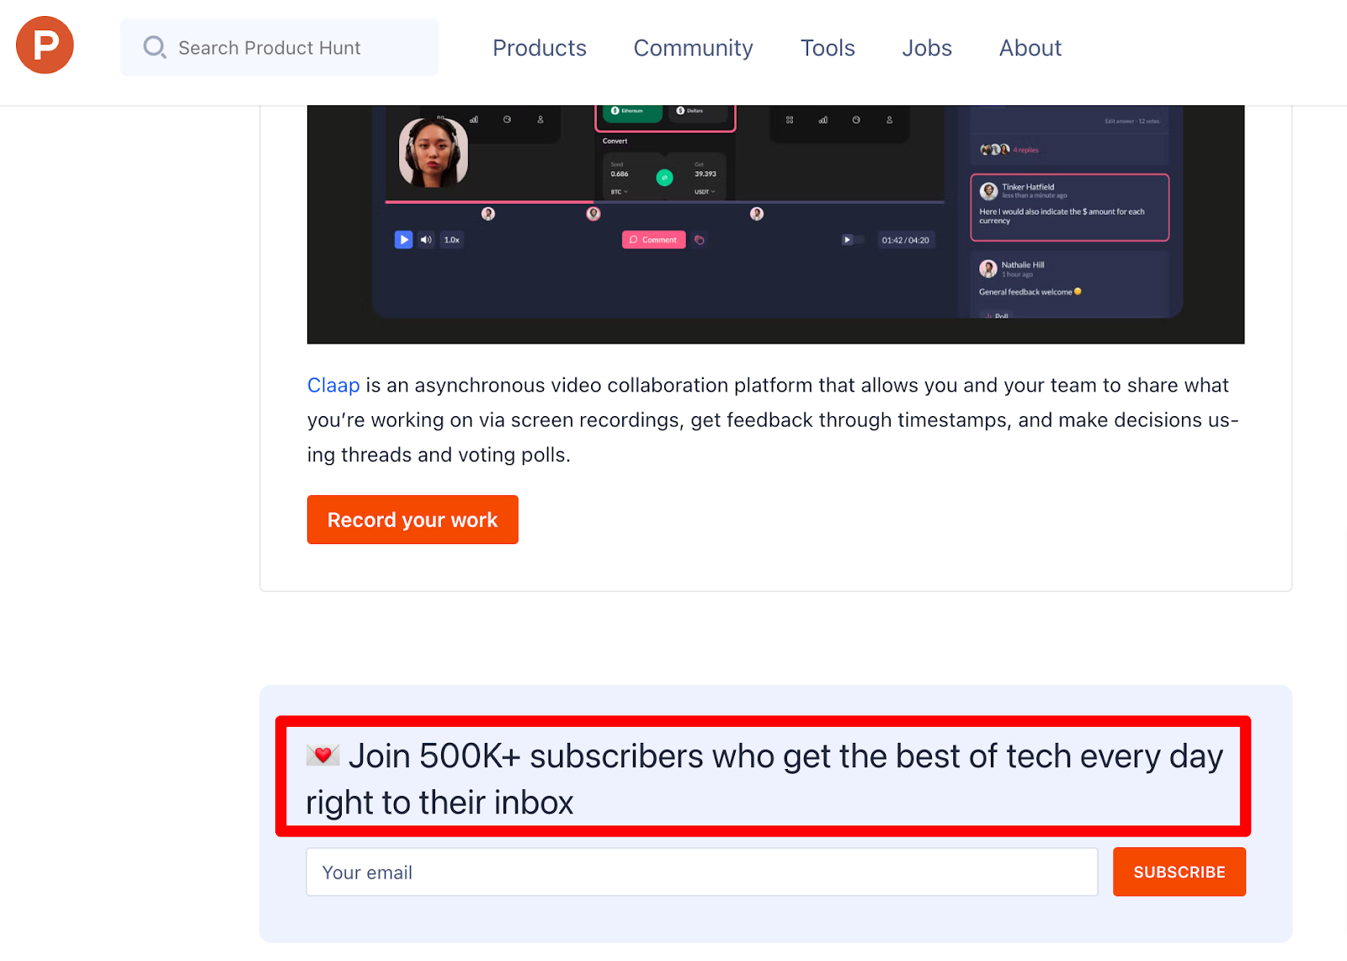Open the About menu
The width and height of the screenshot is (1347, 961).
[1030, 48]
